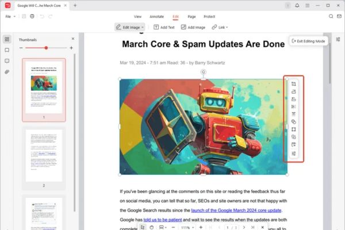The height and width of the screenshot is (230, 345).
Task: Open the Attachments paperclip panel
Action: point(7,72)
